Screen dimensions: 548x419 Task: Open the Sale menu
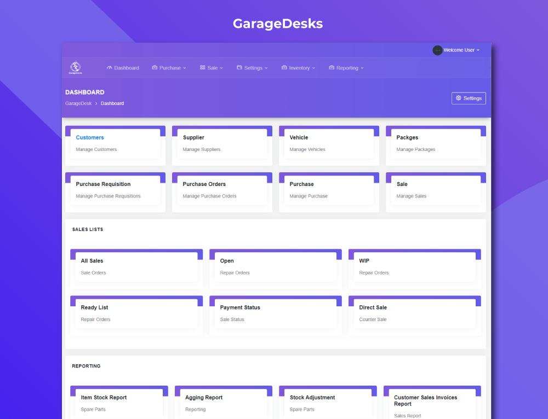click(x=212, y=68)
